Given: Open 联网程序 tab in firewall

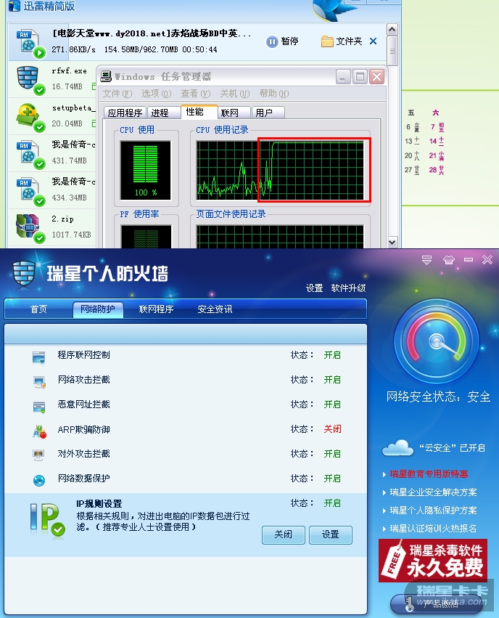Looking at the screenshot, I should click(x=156, y=309).
